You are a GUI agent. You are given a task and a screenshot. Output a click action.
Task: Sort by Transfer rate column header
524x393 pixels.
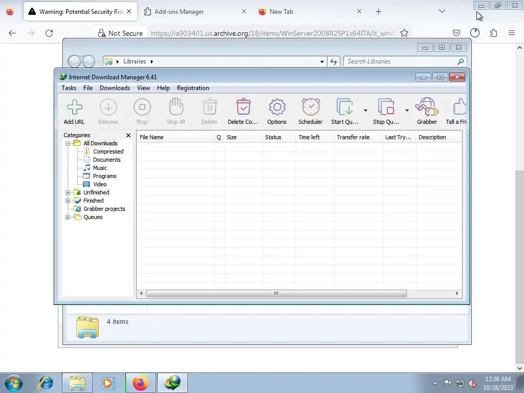click(358, 137)
